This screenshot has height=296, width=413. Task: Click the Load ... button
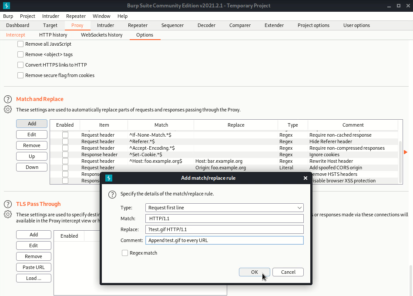pyautogui.click(x=34, y=278)
